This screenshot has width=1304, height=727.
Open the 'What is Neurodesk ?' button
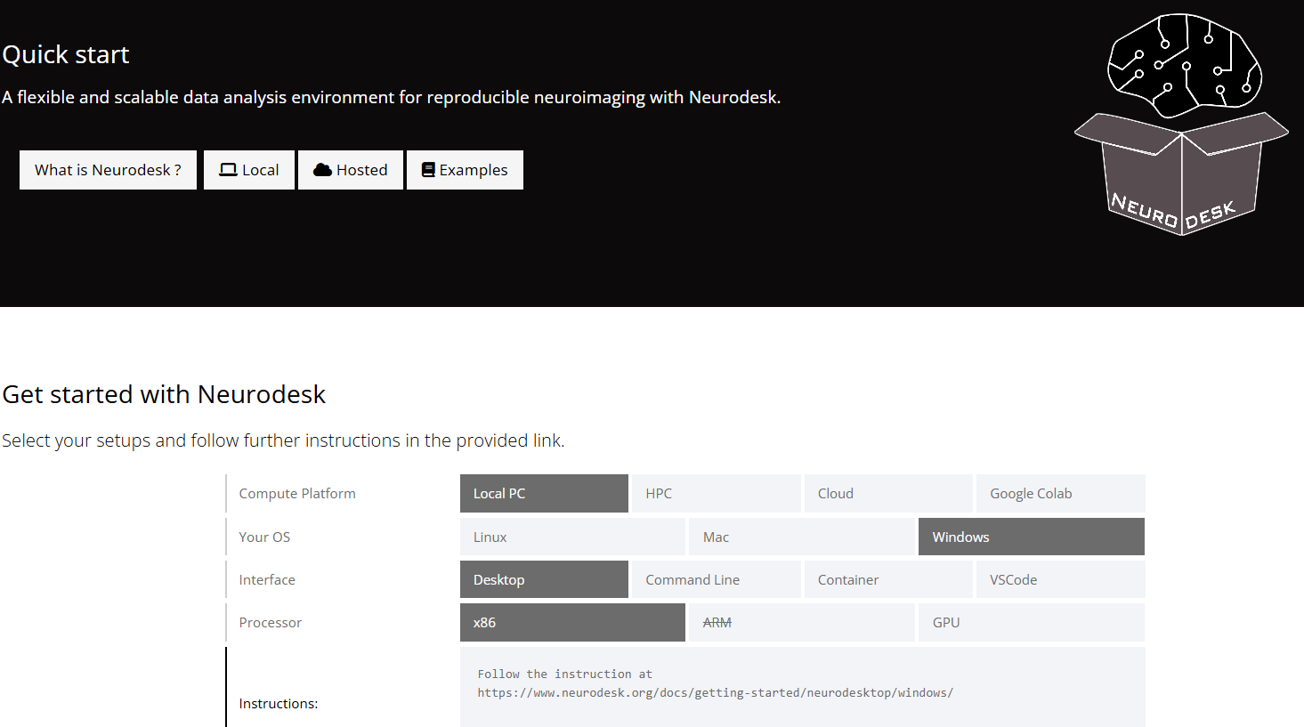click(x=108, y=170)
